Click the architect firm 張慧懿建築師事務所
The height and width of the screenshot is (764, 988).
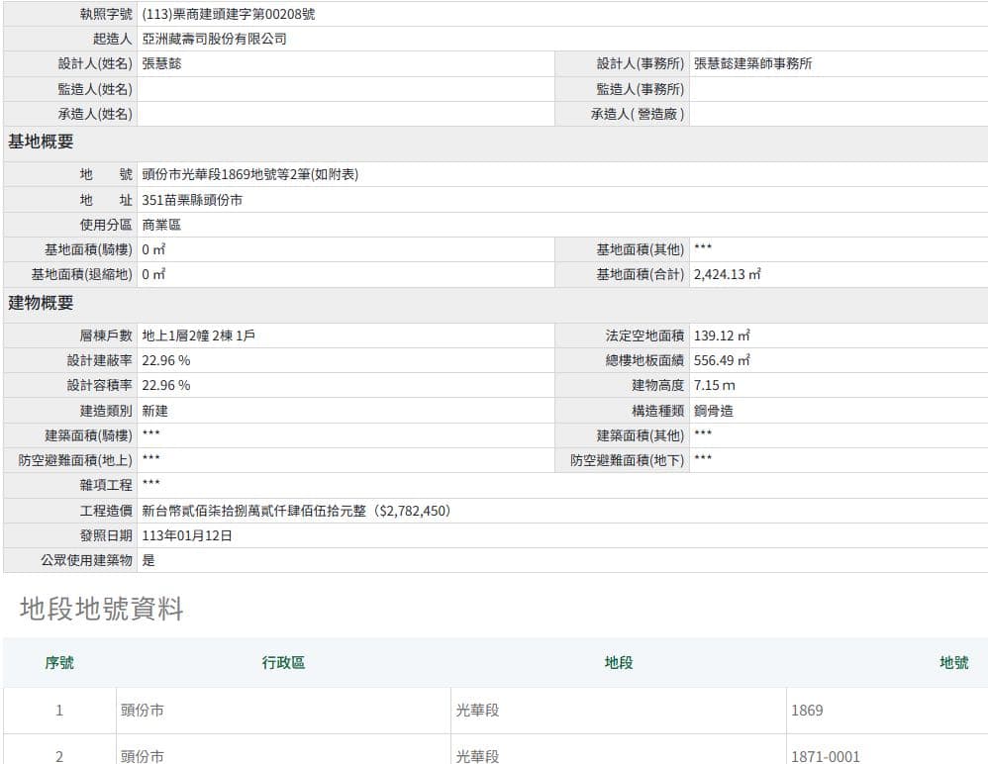click(752, 64)
